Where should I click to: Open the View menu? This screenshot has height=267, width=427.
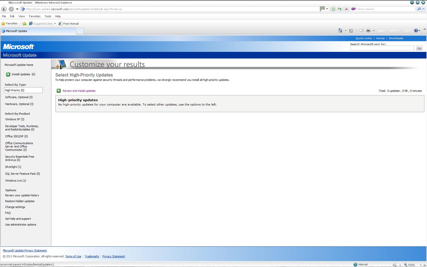pos(22,16)
